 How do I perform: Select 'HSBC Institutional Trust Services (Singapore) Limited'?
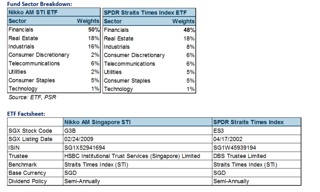[x=132, y=156]
